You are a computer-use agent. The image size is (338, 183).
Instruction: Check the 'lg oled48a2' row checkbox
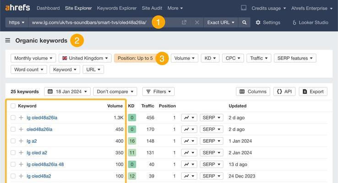coord(13,176)
